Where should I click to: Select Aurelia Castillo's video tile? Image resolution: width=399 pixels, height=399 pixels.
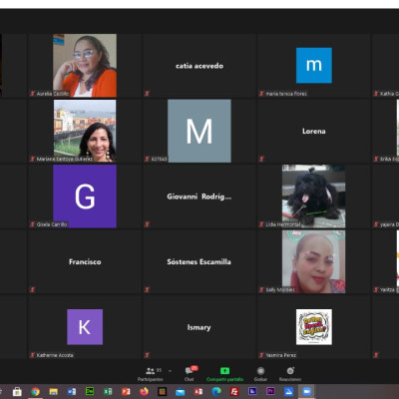point(85,65)
